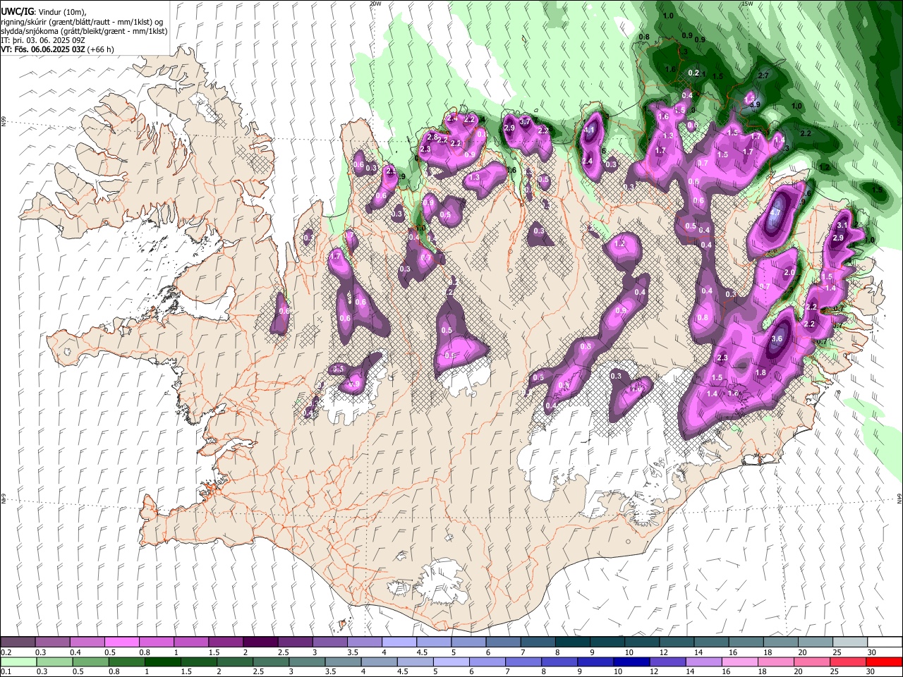Click the '3.5' value on the western map
Image resolution: width=903 pixels, height=677 pixels.
[x=338, y=369]
